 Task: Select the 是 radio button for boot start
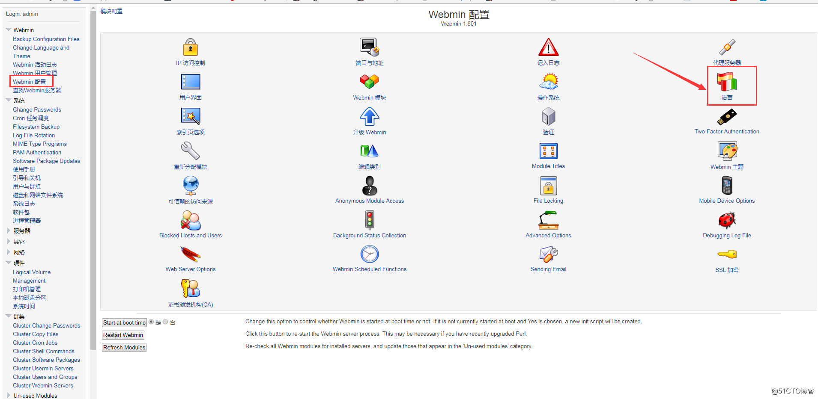click(151, 322)
